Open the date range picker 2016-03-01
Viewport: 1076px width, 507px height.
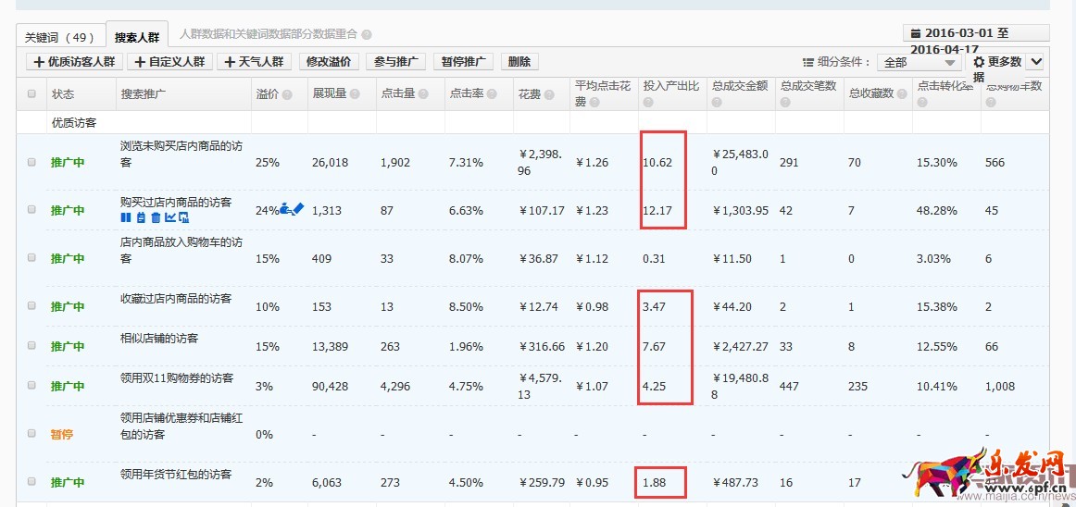tap(975, 33)
